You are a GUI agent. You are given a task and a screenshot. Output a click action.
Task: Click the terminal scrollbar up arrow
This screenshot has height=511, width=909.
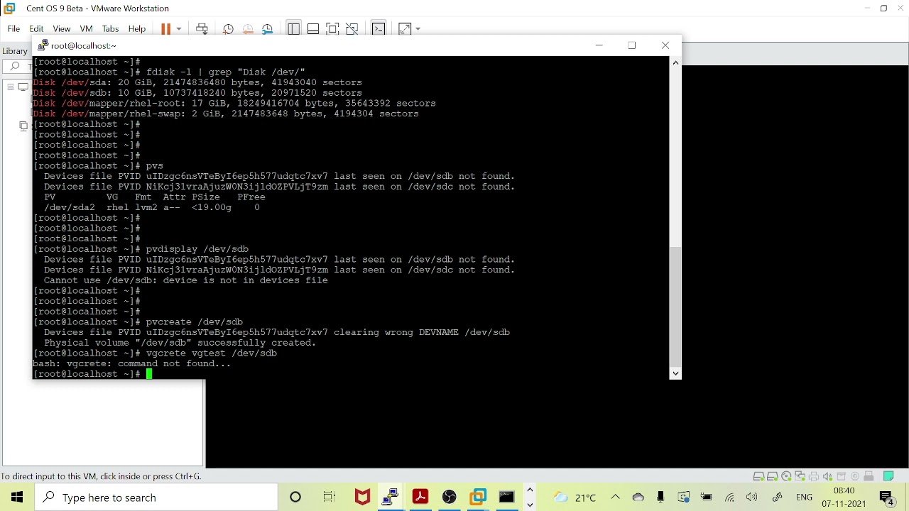tap(676, 62)
